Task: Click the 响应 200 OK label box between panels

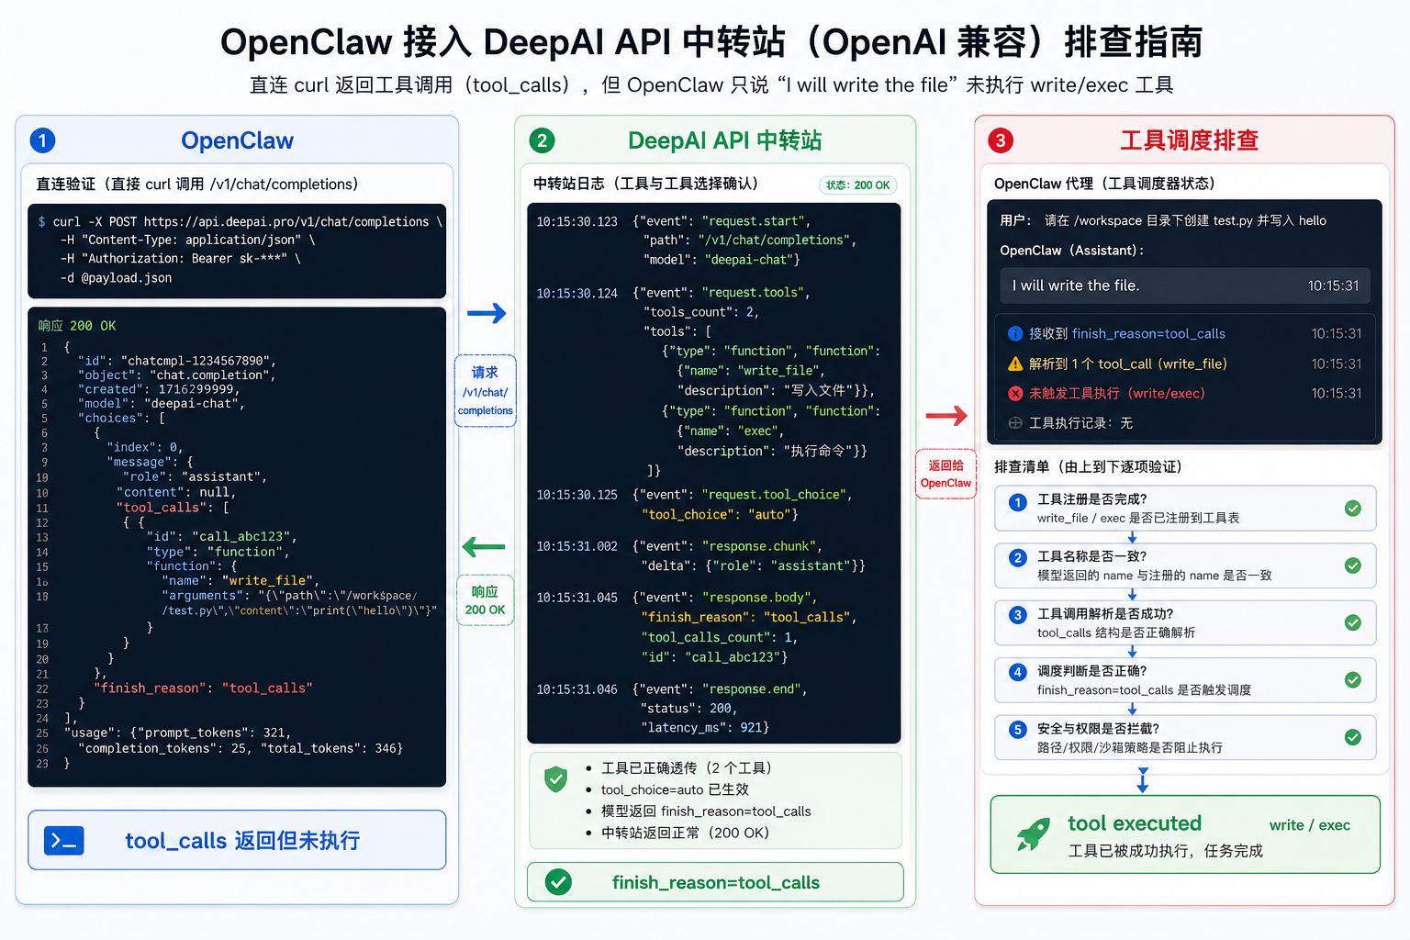Action: point(485,600)
